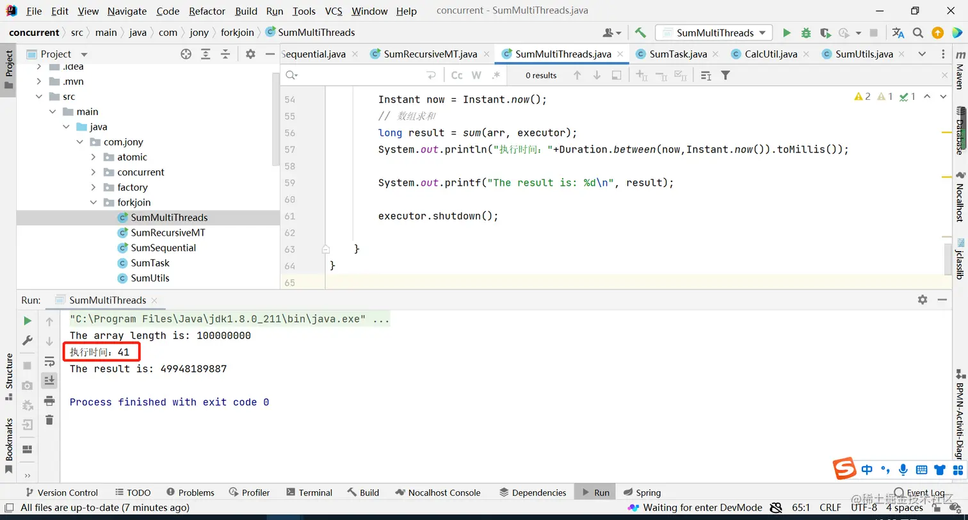Close the SumMultiThreads Run tab
The image size is (968, 520).
pyautogui.click(x=154, y=300)
